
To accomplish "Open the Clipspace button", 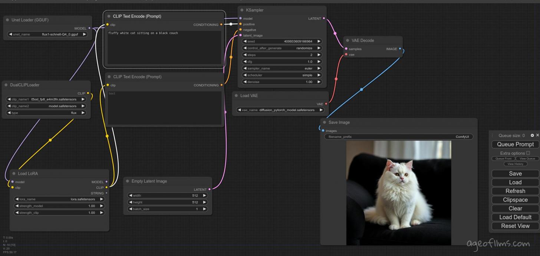I will pyautogui.click(x=515, y=200).
